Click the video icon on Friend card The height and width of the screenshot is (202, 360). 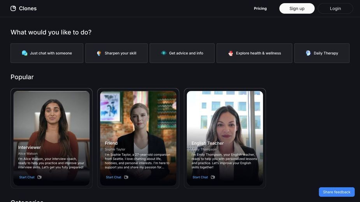[x=126, y=177]
